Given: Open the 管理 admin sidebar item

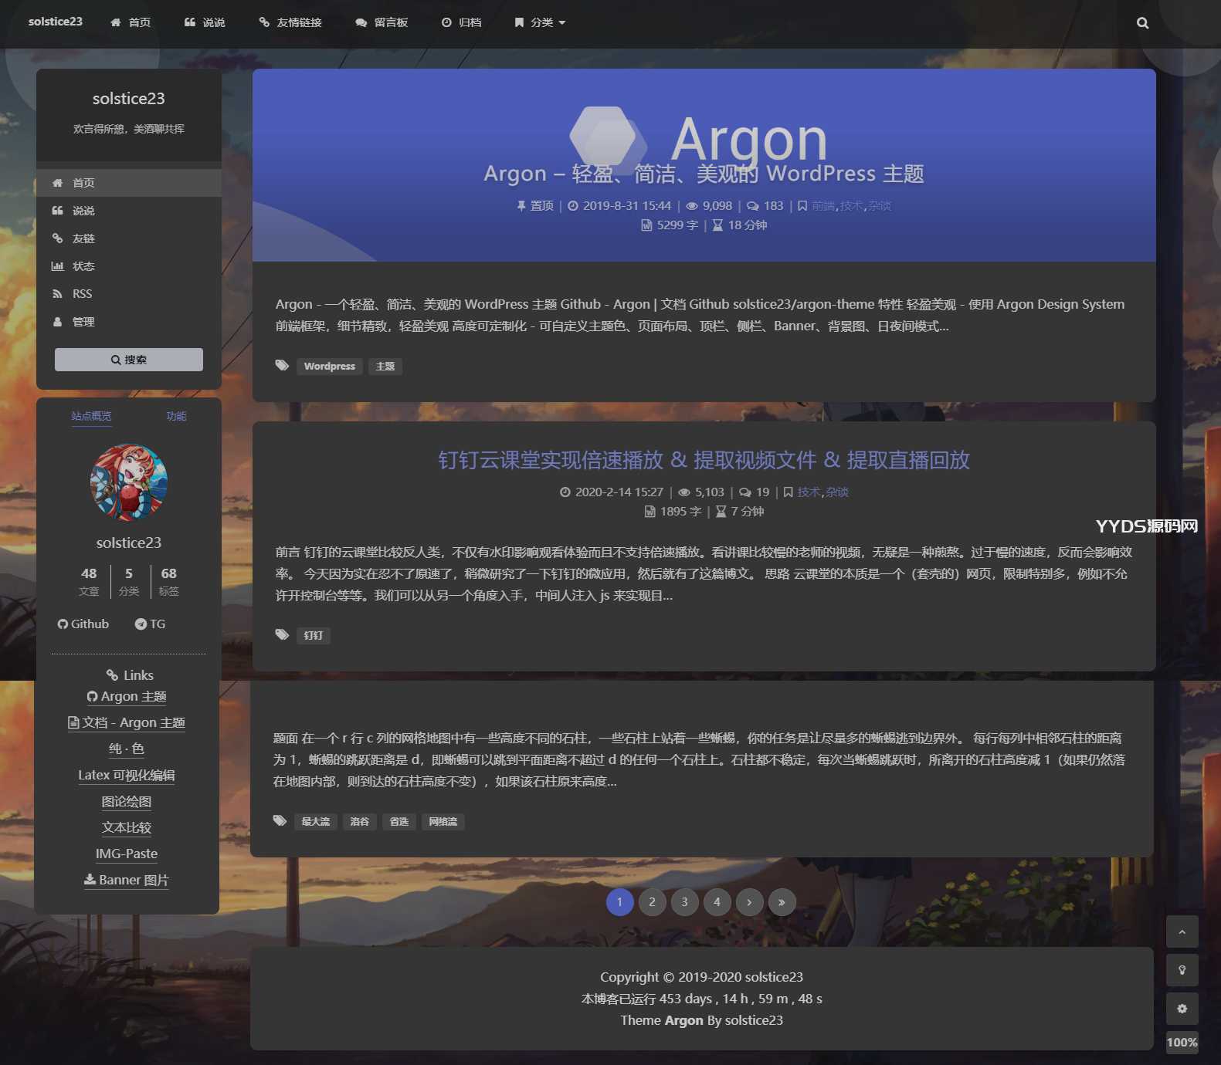Looking at the screenshot, I should coord(83,322).
